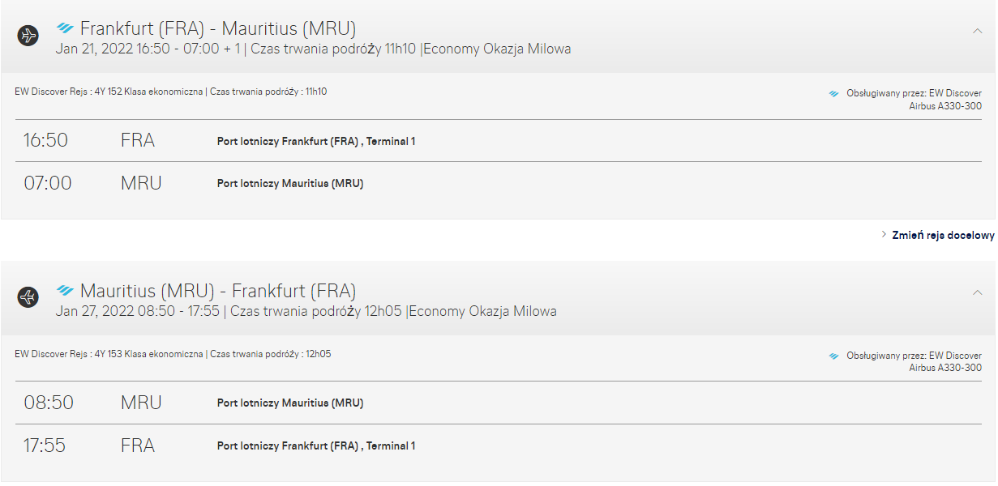Viewport: 998px width, 486px height.
Task: Click EW Discover logo in return operator info
Action: 834,356
